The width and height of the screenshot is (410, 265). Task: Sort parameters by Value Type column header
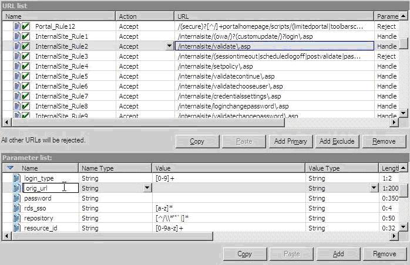tap(342, 168)
